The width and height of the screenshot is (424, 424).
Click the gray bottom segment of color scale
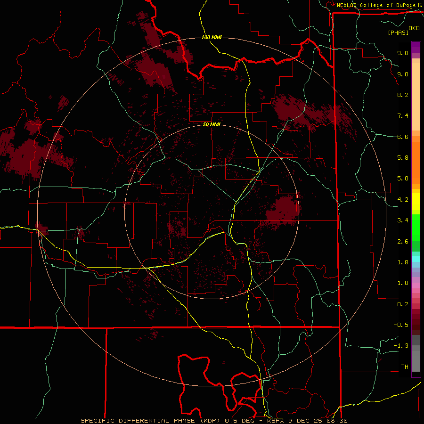[x=416, y=362]
